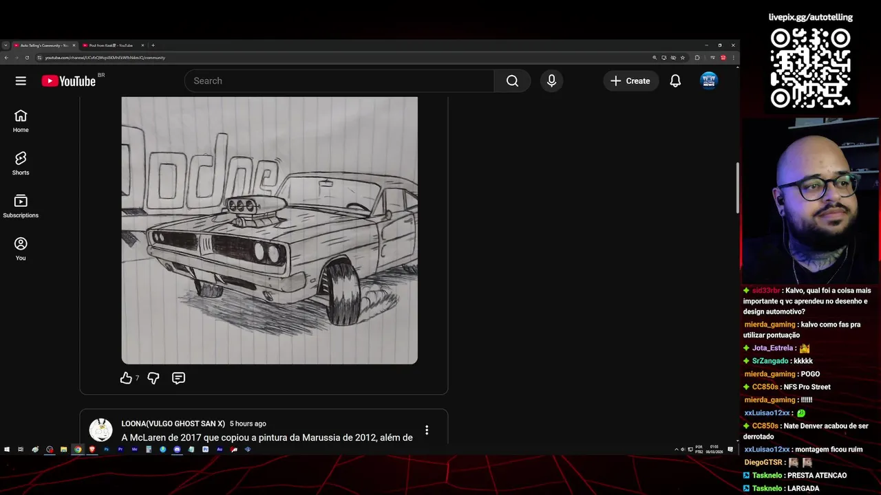
Task: Open the taskbar clock and date
Action: pyautogui.click(x=714, y=450)
